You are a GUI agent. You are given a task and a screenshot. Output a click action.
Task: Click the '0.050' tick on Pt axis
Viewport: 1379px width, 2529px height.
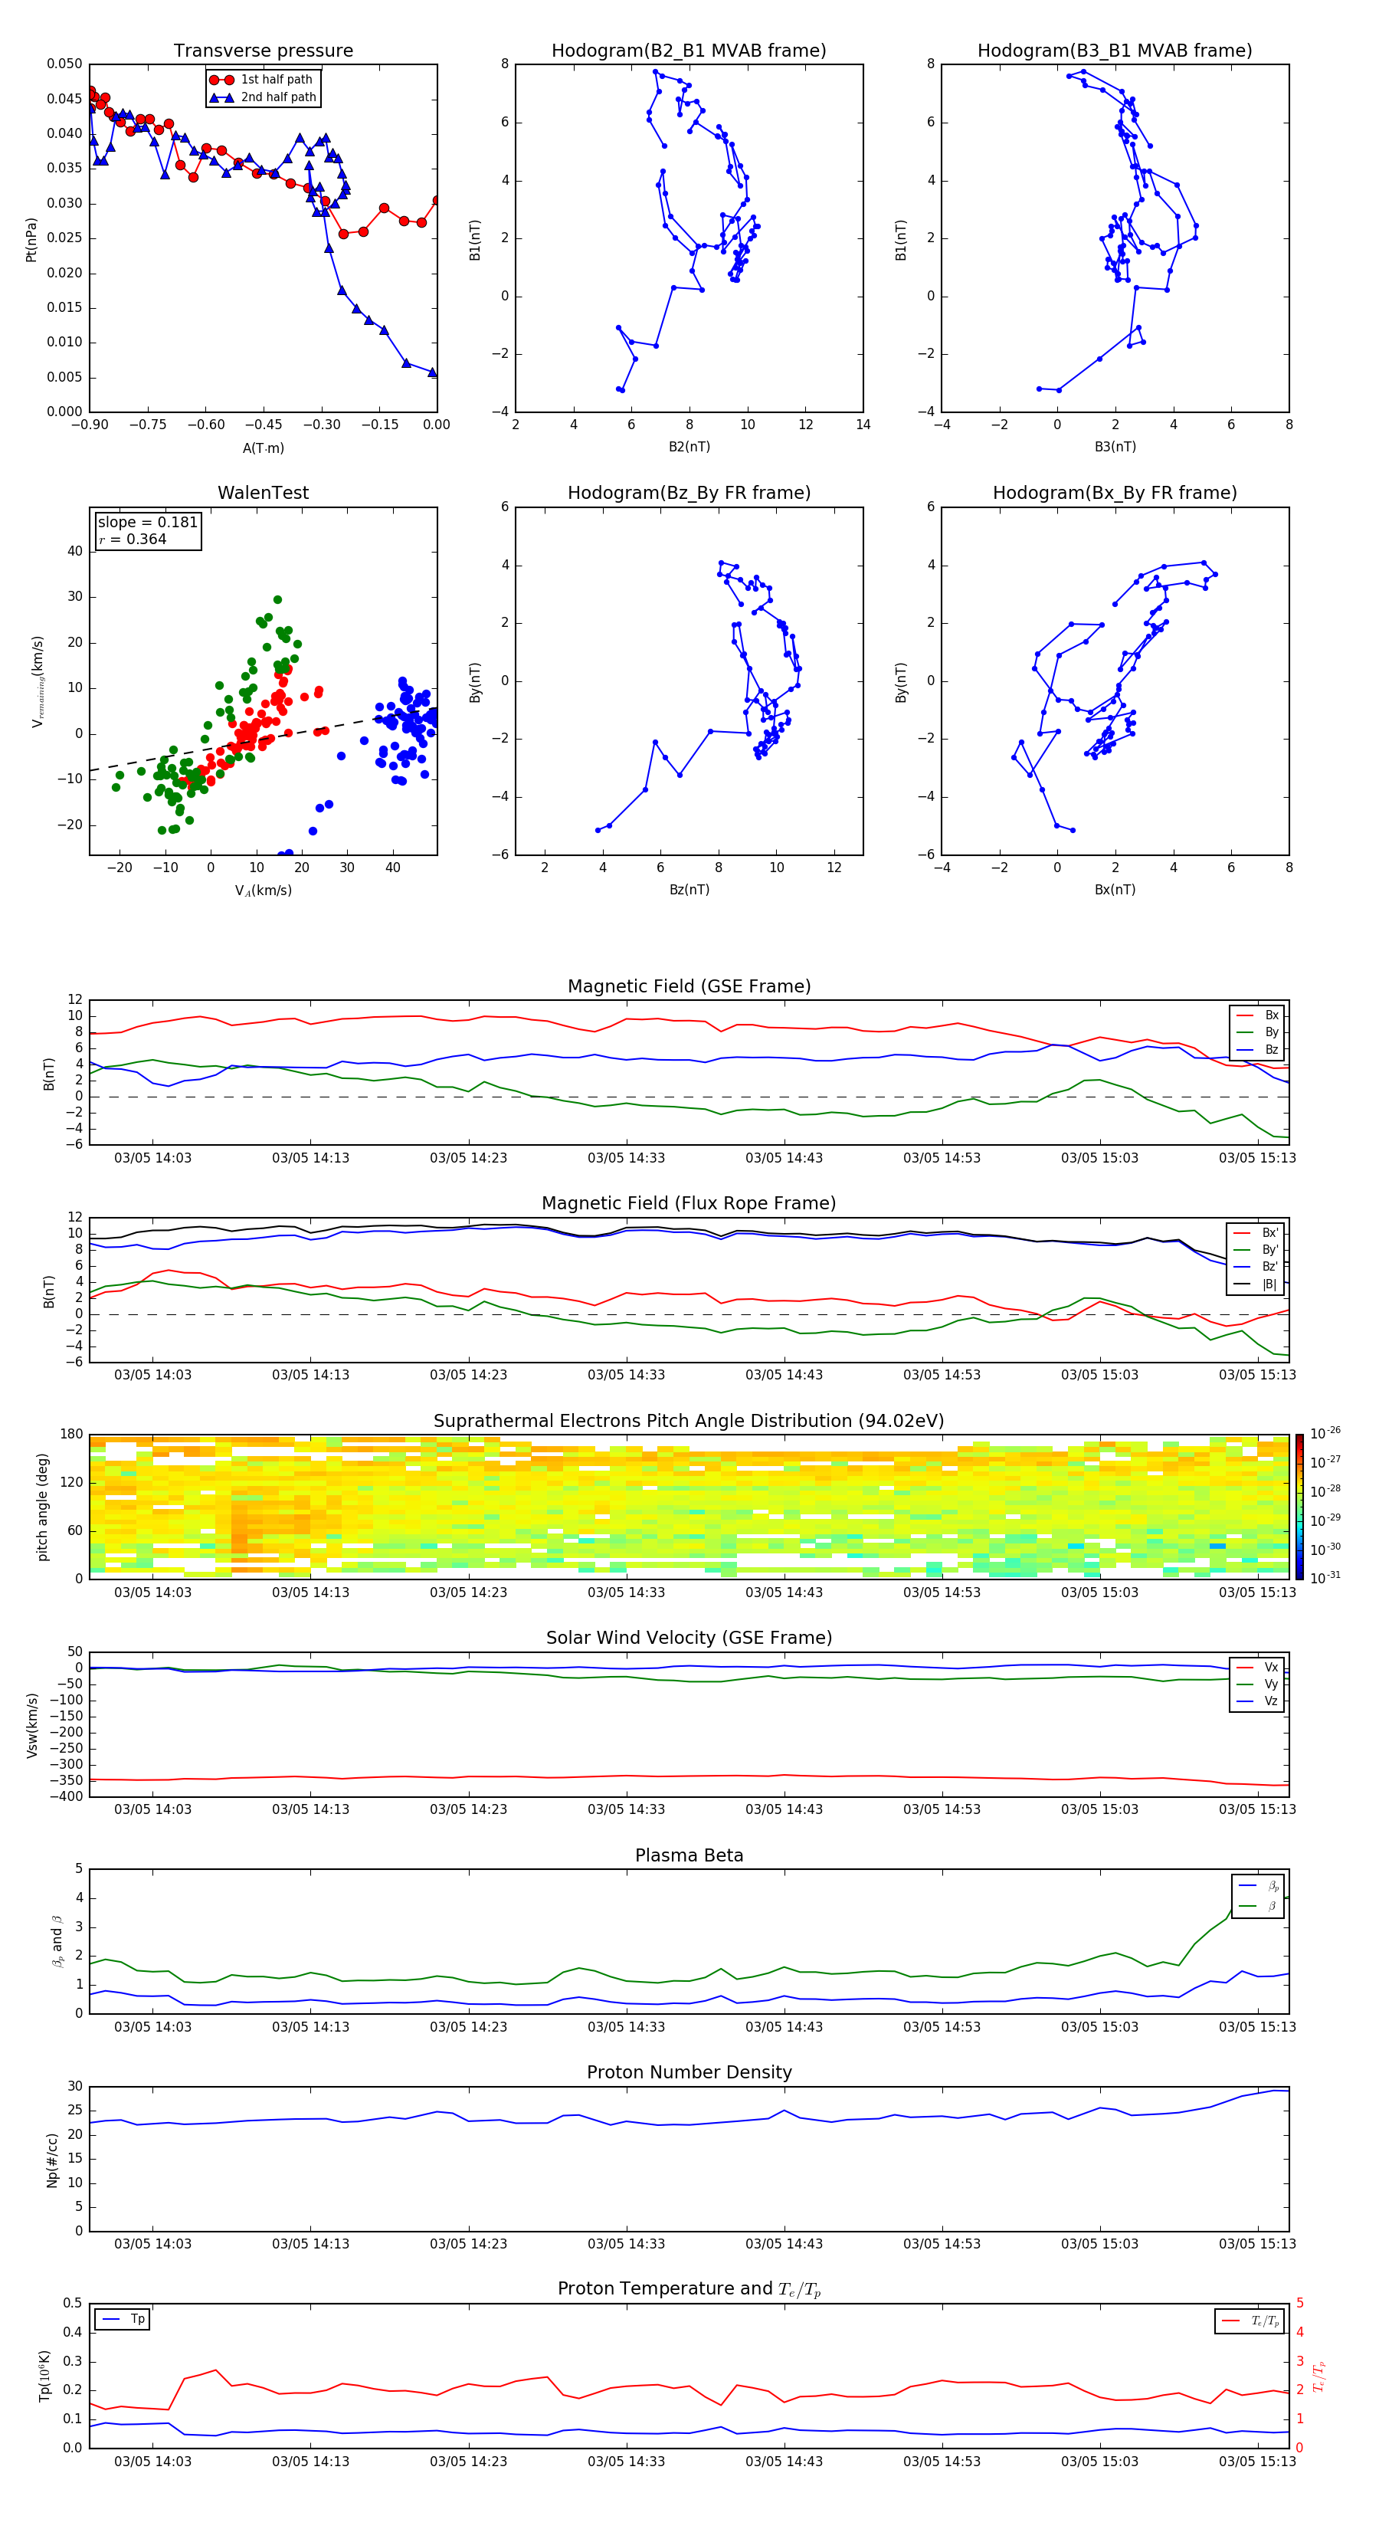(65, 64)
